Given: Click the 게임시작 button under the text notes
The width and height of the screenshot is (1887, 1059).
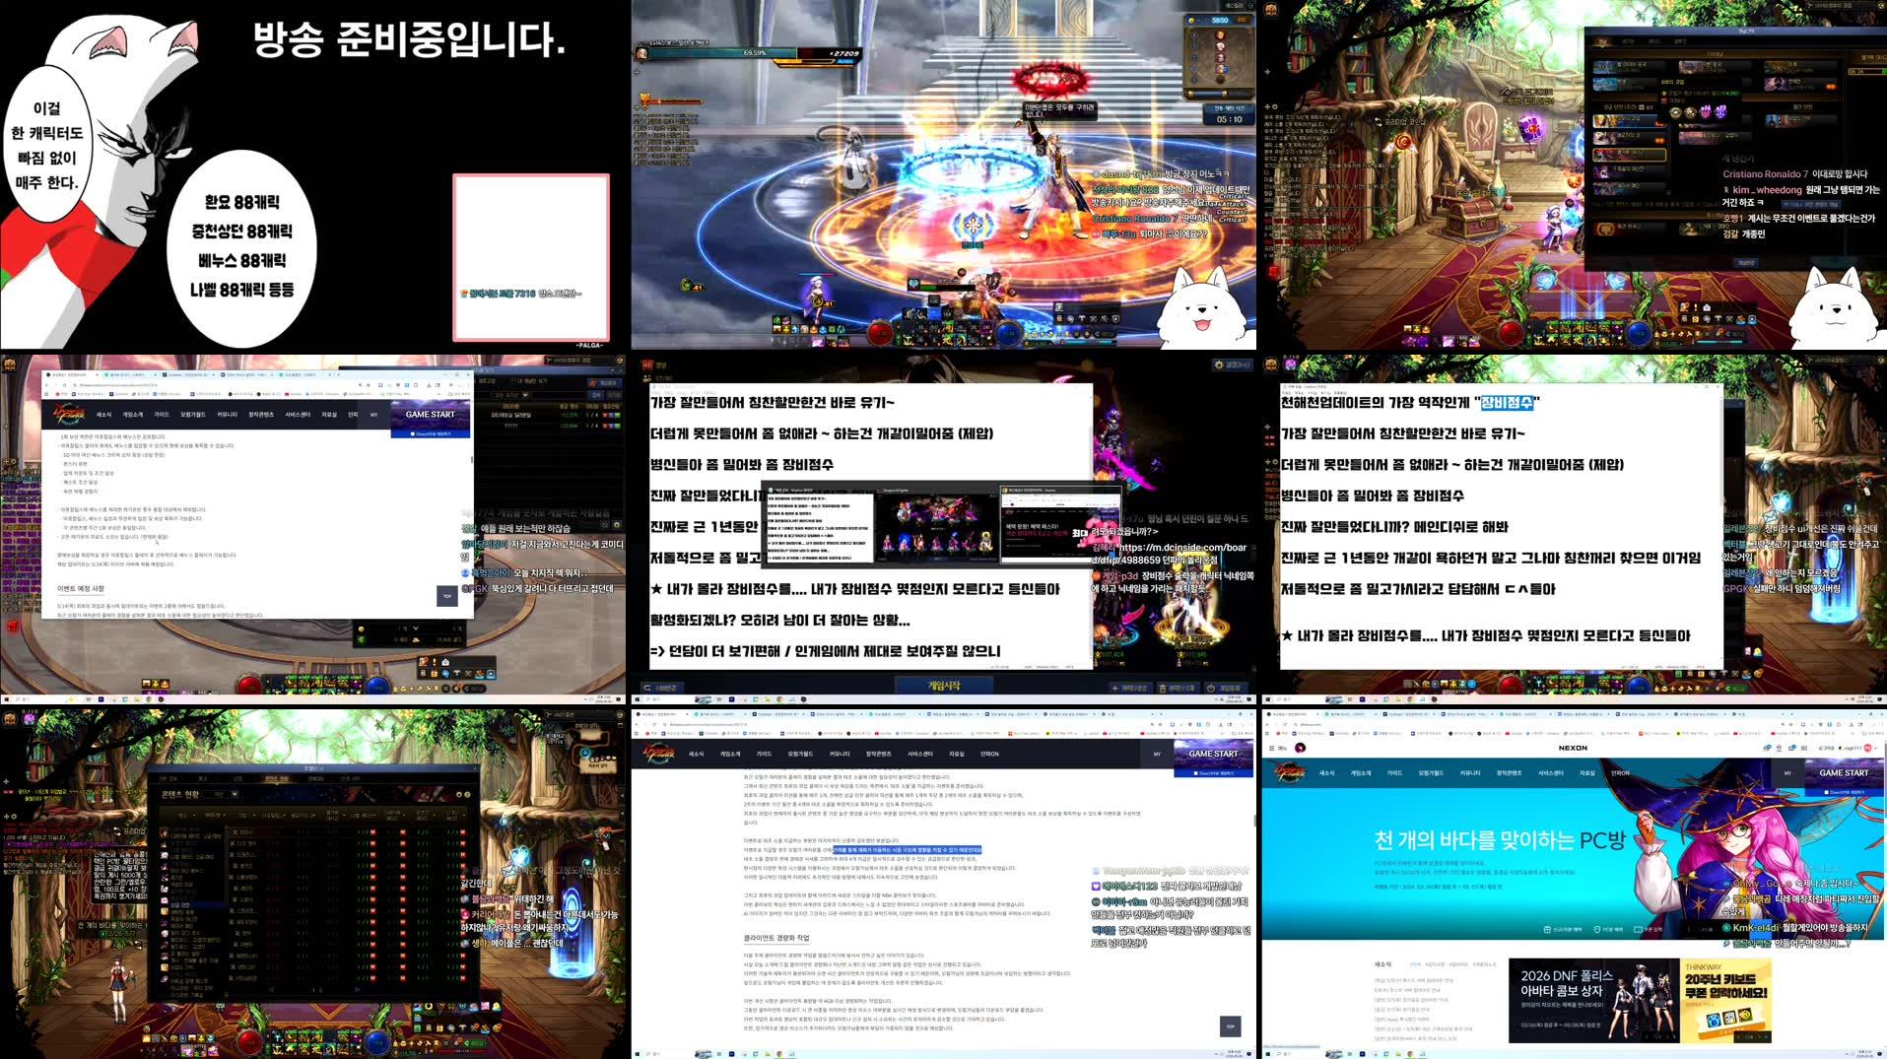Looking at the screenshot, I should pyautogui.click(x=943, y=686).
